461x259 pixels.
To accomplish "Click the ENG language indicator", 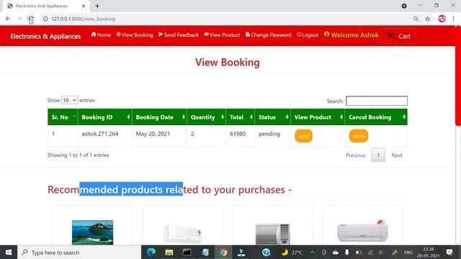I will tap(408, 253).
